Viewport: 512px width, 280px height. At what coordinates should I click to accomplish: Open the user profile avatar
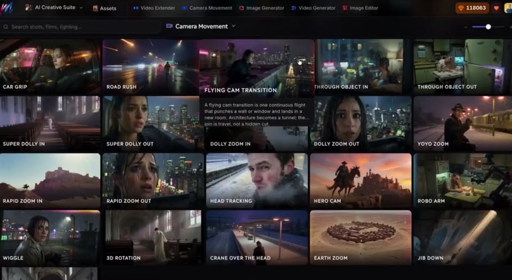click(508, 8)
